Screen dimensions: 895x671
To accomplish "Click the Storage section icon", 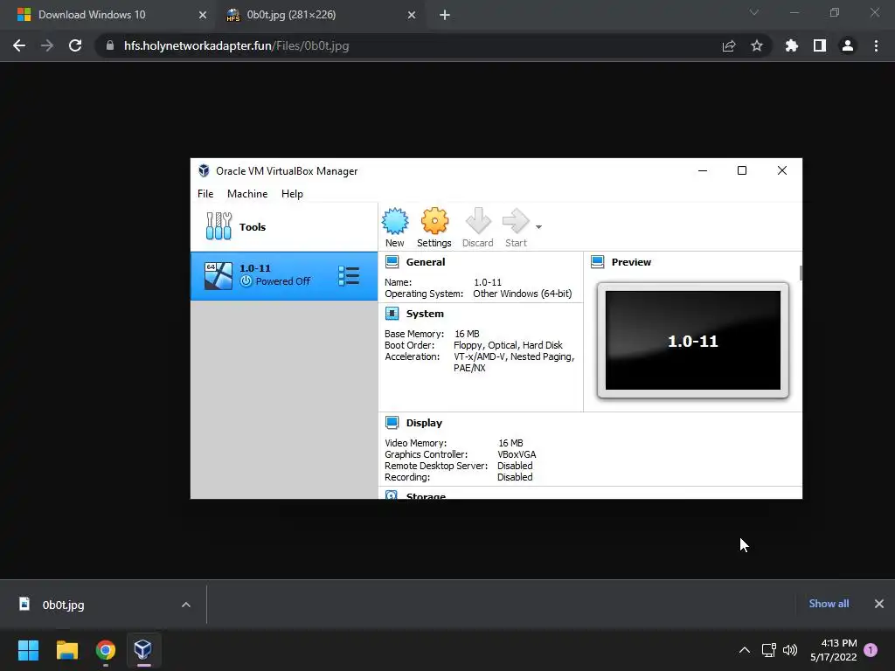I will pos(392,495).
